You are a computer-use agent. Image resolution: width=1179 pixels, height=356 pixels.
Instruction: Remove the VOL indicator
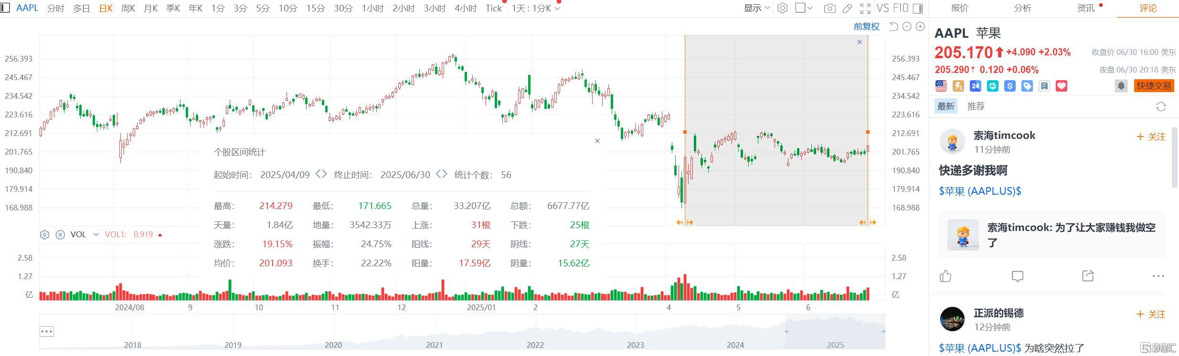coord(60,235)
